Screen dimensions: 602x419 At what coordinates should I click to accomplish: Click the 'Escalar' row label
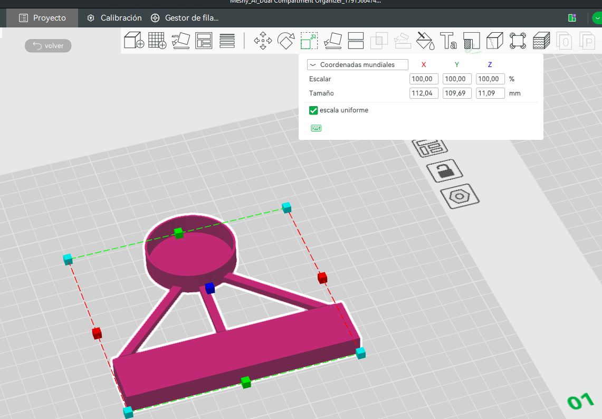pos(320,79)
